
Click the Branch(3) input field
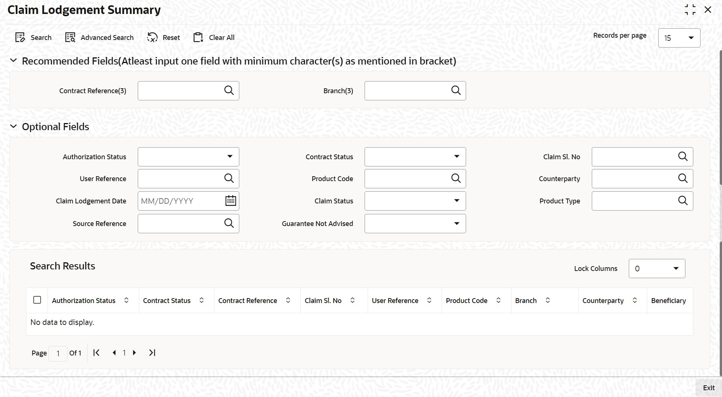407,91
